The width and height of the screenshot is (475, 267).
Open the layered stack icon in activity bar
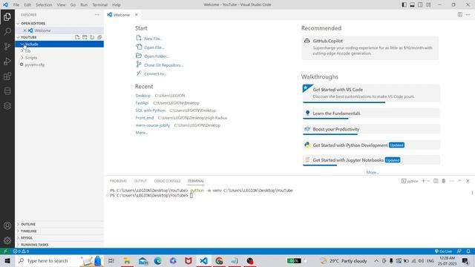[x=7, y=106]
